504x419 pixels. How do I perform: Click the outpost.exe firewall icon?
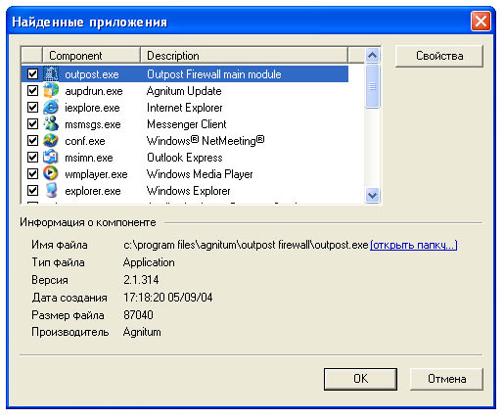pos(51,73)
